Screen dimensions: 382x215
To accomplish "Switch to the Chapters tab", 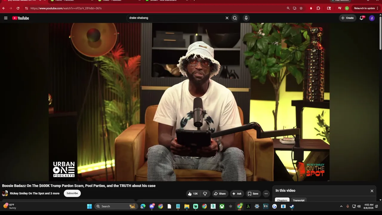I will click(282, 200).
